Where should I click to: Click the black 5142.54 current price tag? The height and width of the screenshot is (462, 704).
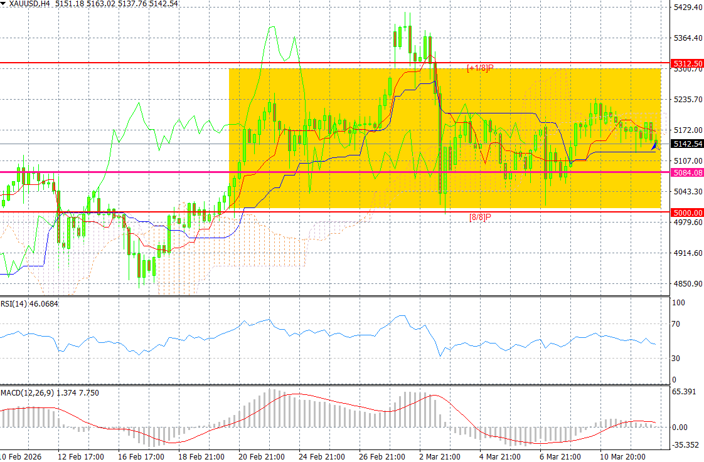(688, 144)
